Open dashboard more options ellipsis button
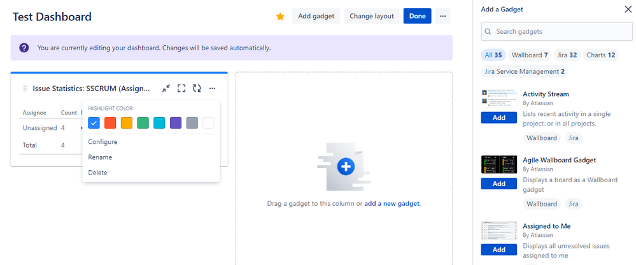Viewport: 636px width, 265px height. coord(443,16)
